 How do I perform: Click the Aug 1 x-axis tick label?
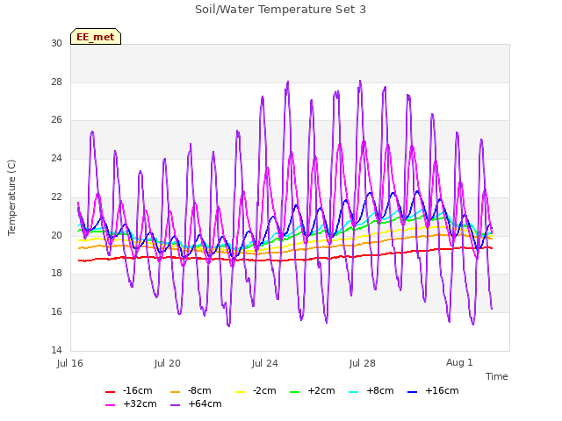459,362
